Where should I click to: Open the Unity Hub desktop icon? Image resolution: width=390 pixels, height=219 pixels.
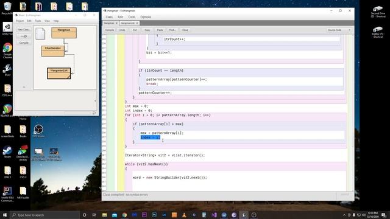tap(7, 29)
